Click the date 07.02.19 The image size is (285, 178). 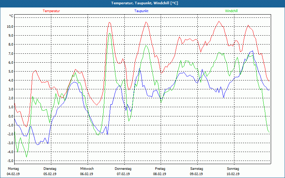(x=123, y=174)
